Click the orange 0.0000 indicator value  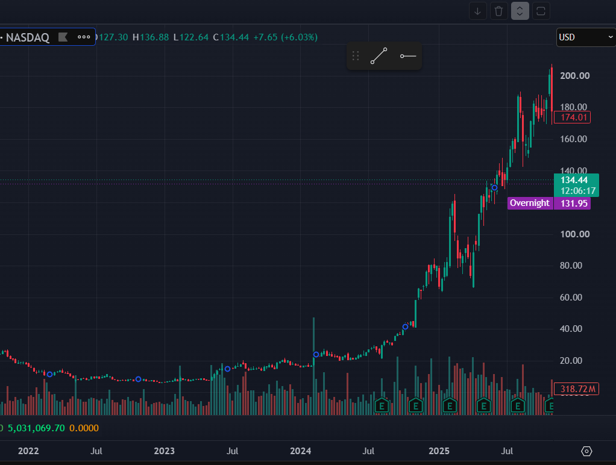[x=84, y=428]
